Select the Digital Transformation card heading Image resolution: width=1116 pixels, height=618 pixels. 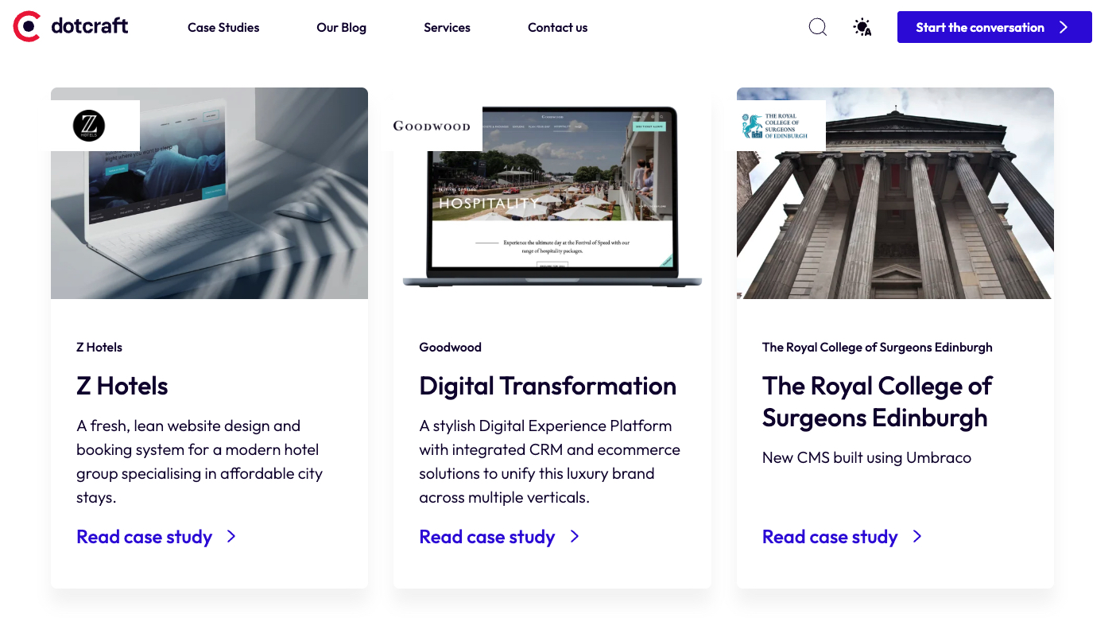tap(548, 387)
